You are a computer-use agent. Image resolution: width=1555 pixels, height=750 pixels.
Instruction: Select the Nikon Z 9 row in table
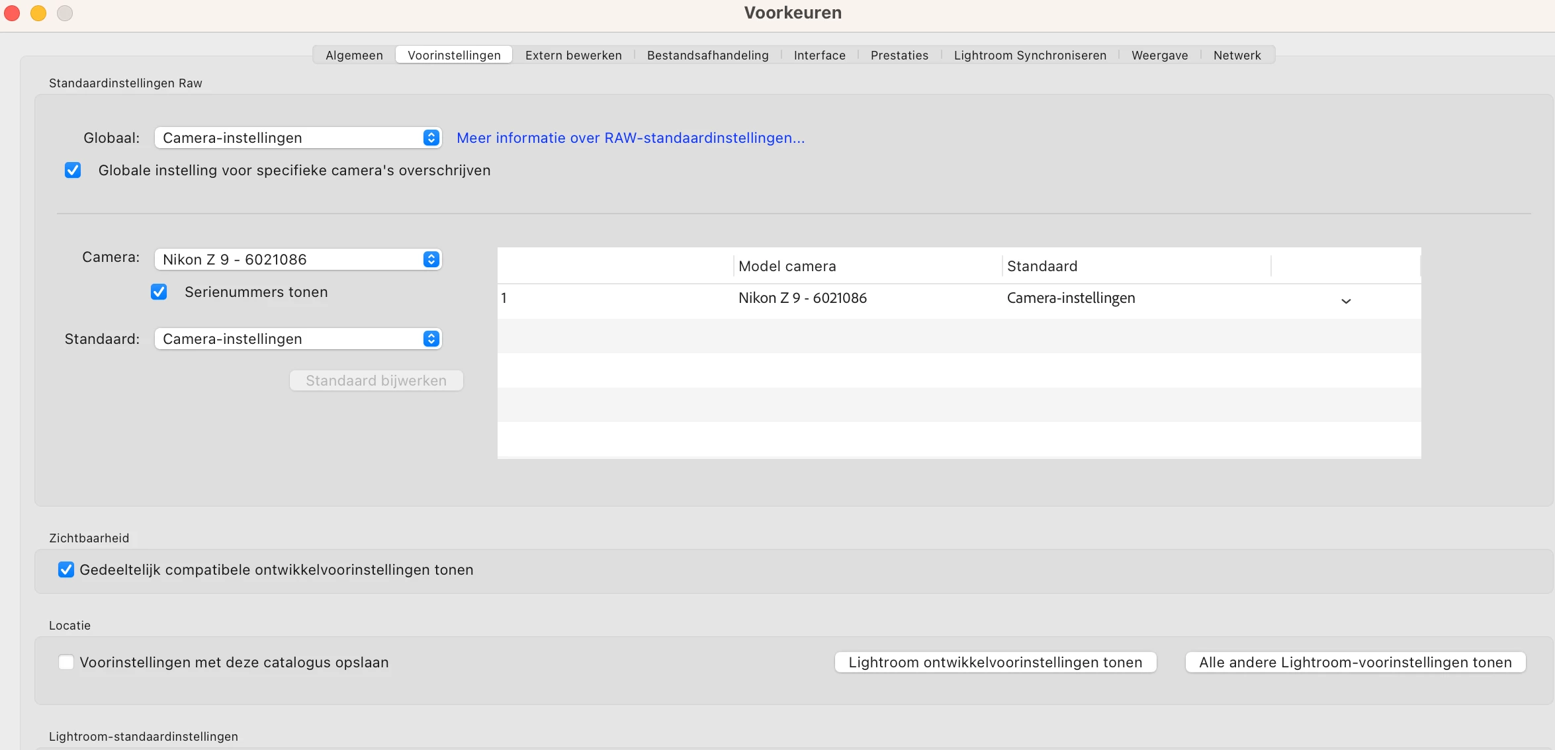coord(802,298)
